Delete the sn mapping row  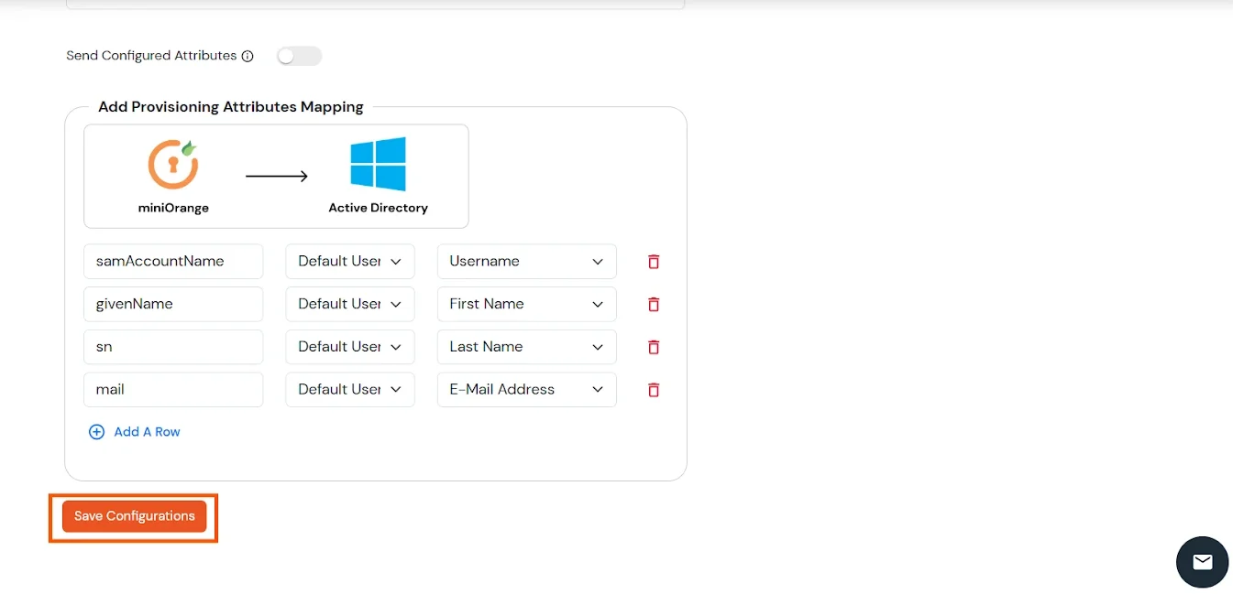654,347
